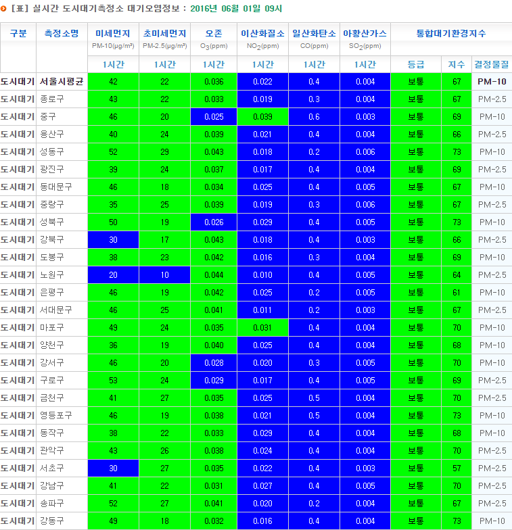This screenshot has width=512, height=530.
Task: Open the 종로구 station row name
Action: (x=52, y=99)
